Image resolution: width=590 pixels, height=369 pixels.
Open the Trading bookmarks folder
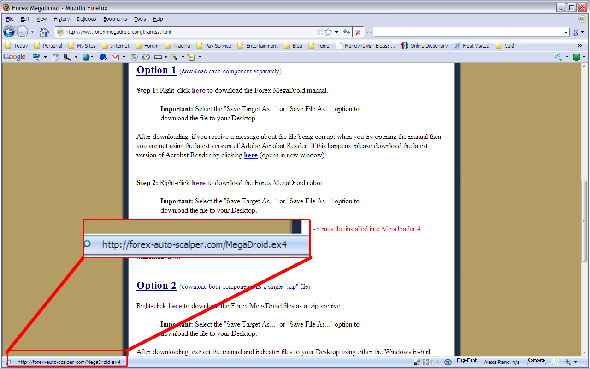coord(177,46)
